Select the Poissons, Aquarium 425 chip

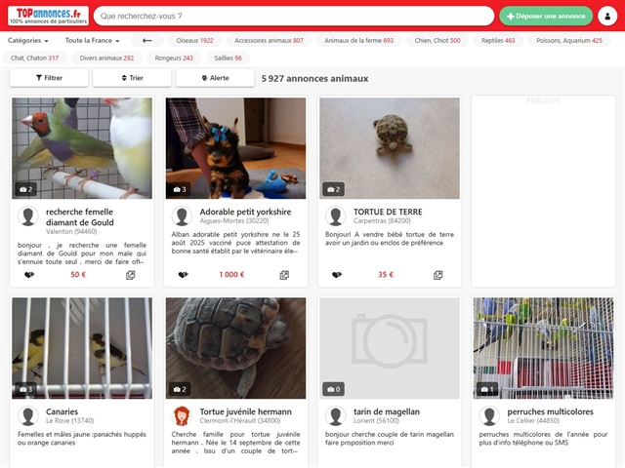coord(569,40)
